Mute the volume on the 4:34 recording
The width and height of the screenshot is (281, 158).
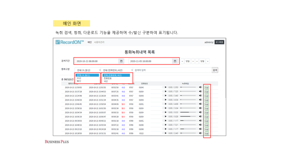(200, 100)
